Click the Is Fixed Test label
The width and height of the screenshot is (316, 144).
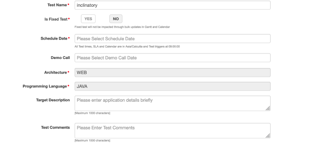point(56,19)
